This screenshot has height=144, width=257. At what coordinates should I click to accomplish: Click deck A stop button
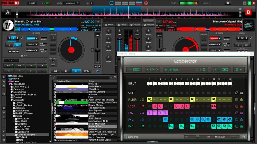click(66, 71)
